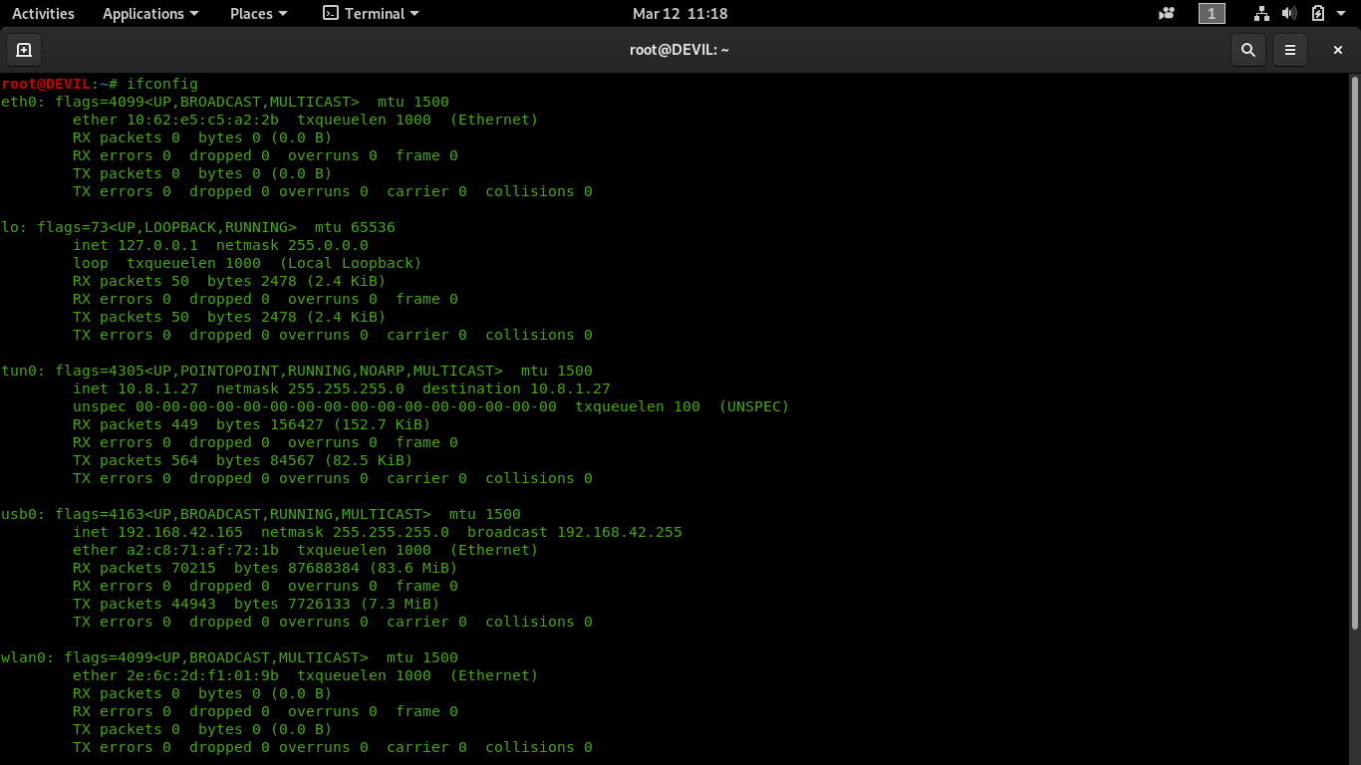The width and height of the screenshot is (1361, 765).
Task: Expand the system menu arrow
Action: 1344,14
